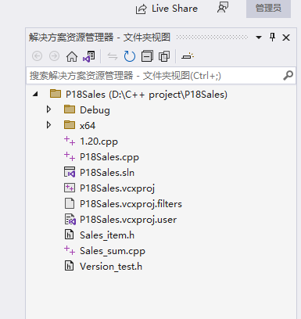
Task: Open the panel window position dropdown arrow
Action: 259,38
